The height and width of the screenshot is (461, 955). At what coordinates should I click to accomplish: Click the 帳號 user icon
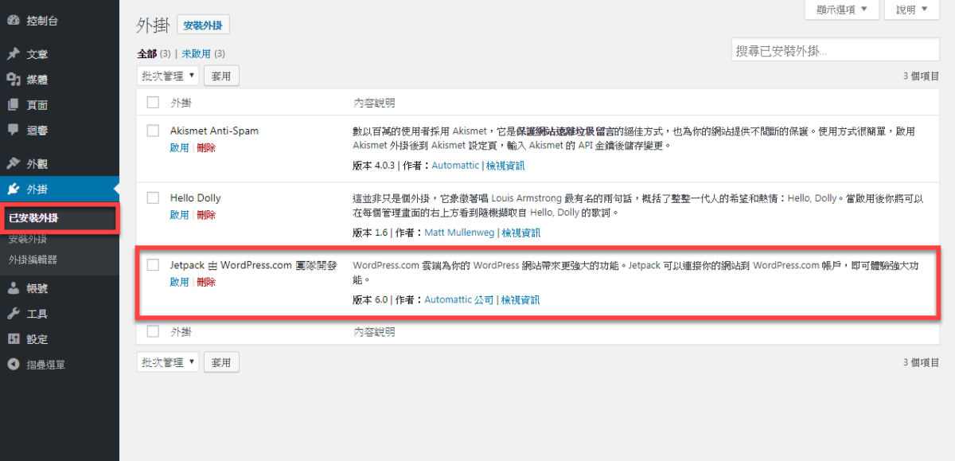13,288
